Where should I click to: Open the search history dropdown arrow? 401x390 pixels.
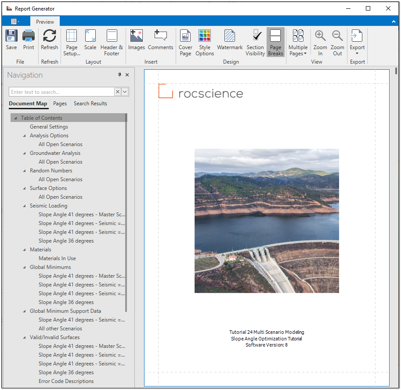coord(125,92)
